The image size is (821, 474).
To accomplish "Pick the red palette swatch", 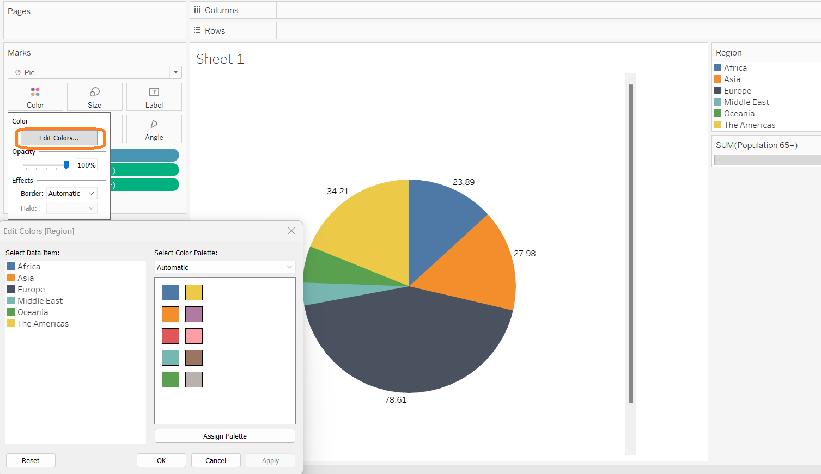I will pyautogui.click(x=171, y=336).
